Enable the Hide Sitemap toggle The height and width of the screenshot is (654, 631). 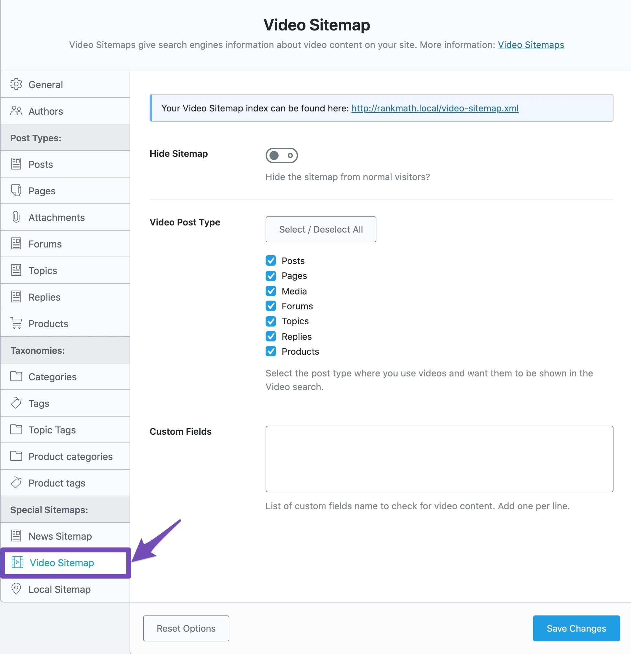[x=281, y=155]
